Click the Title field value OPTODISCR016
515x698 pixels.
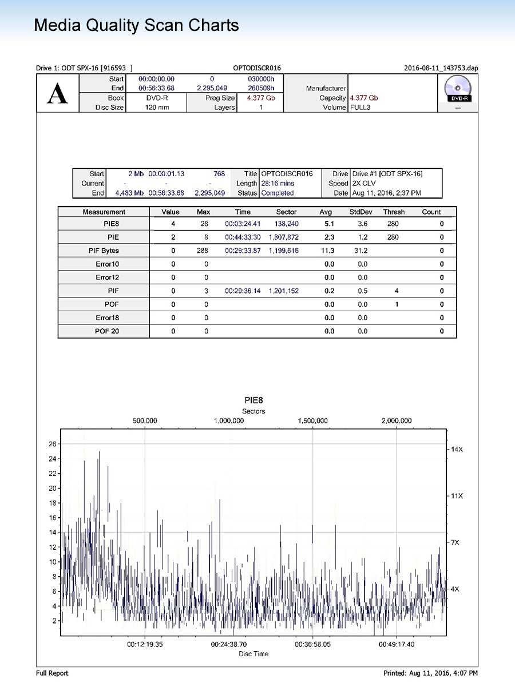(287, 173)
